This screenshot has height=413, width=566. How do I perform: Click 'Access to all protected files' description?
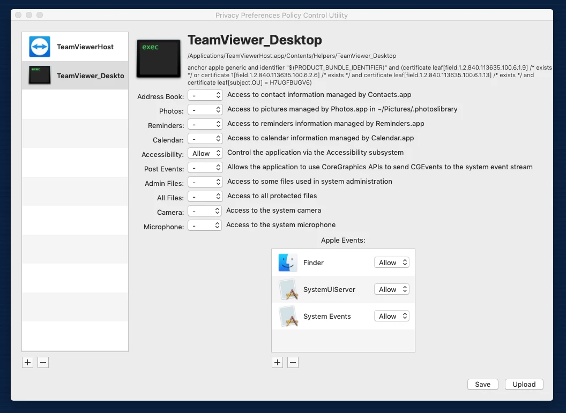coord(272,196)
